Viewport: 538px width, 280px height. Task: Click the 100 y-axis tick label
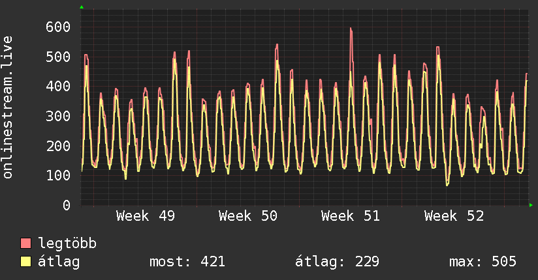coord(58,175)
